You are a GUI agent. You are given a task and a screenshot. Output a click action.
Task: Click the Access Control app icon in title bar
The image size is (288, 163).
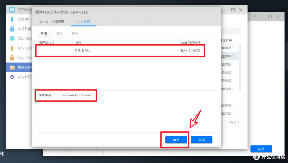coord(12,9)
